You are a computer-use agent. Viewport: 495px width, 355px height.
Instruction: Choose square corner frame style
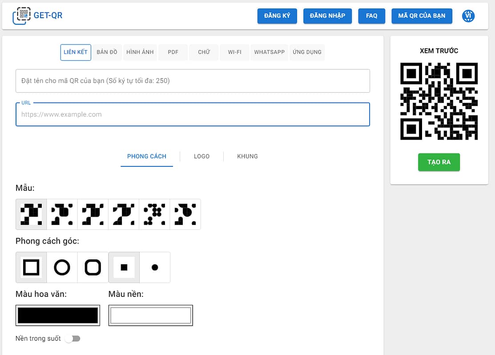pyautogui.click(x=31, y=268)
